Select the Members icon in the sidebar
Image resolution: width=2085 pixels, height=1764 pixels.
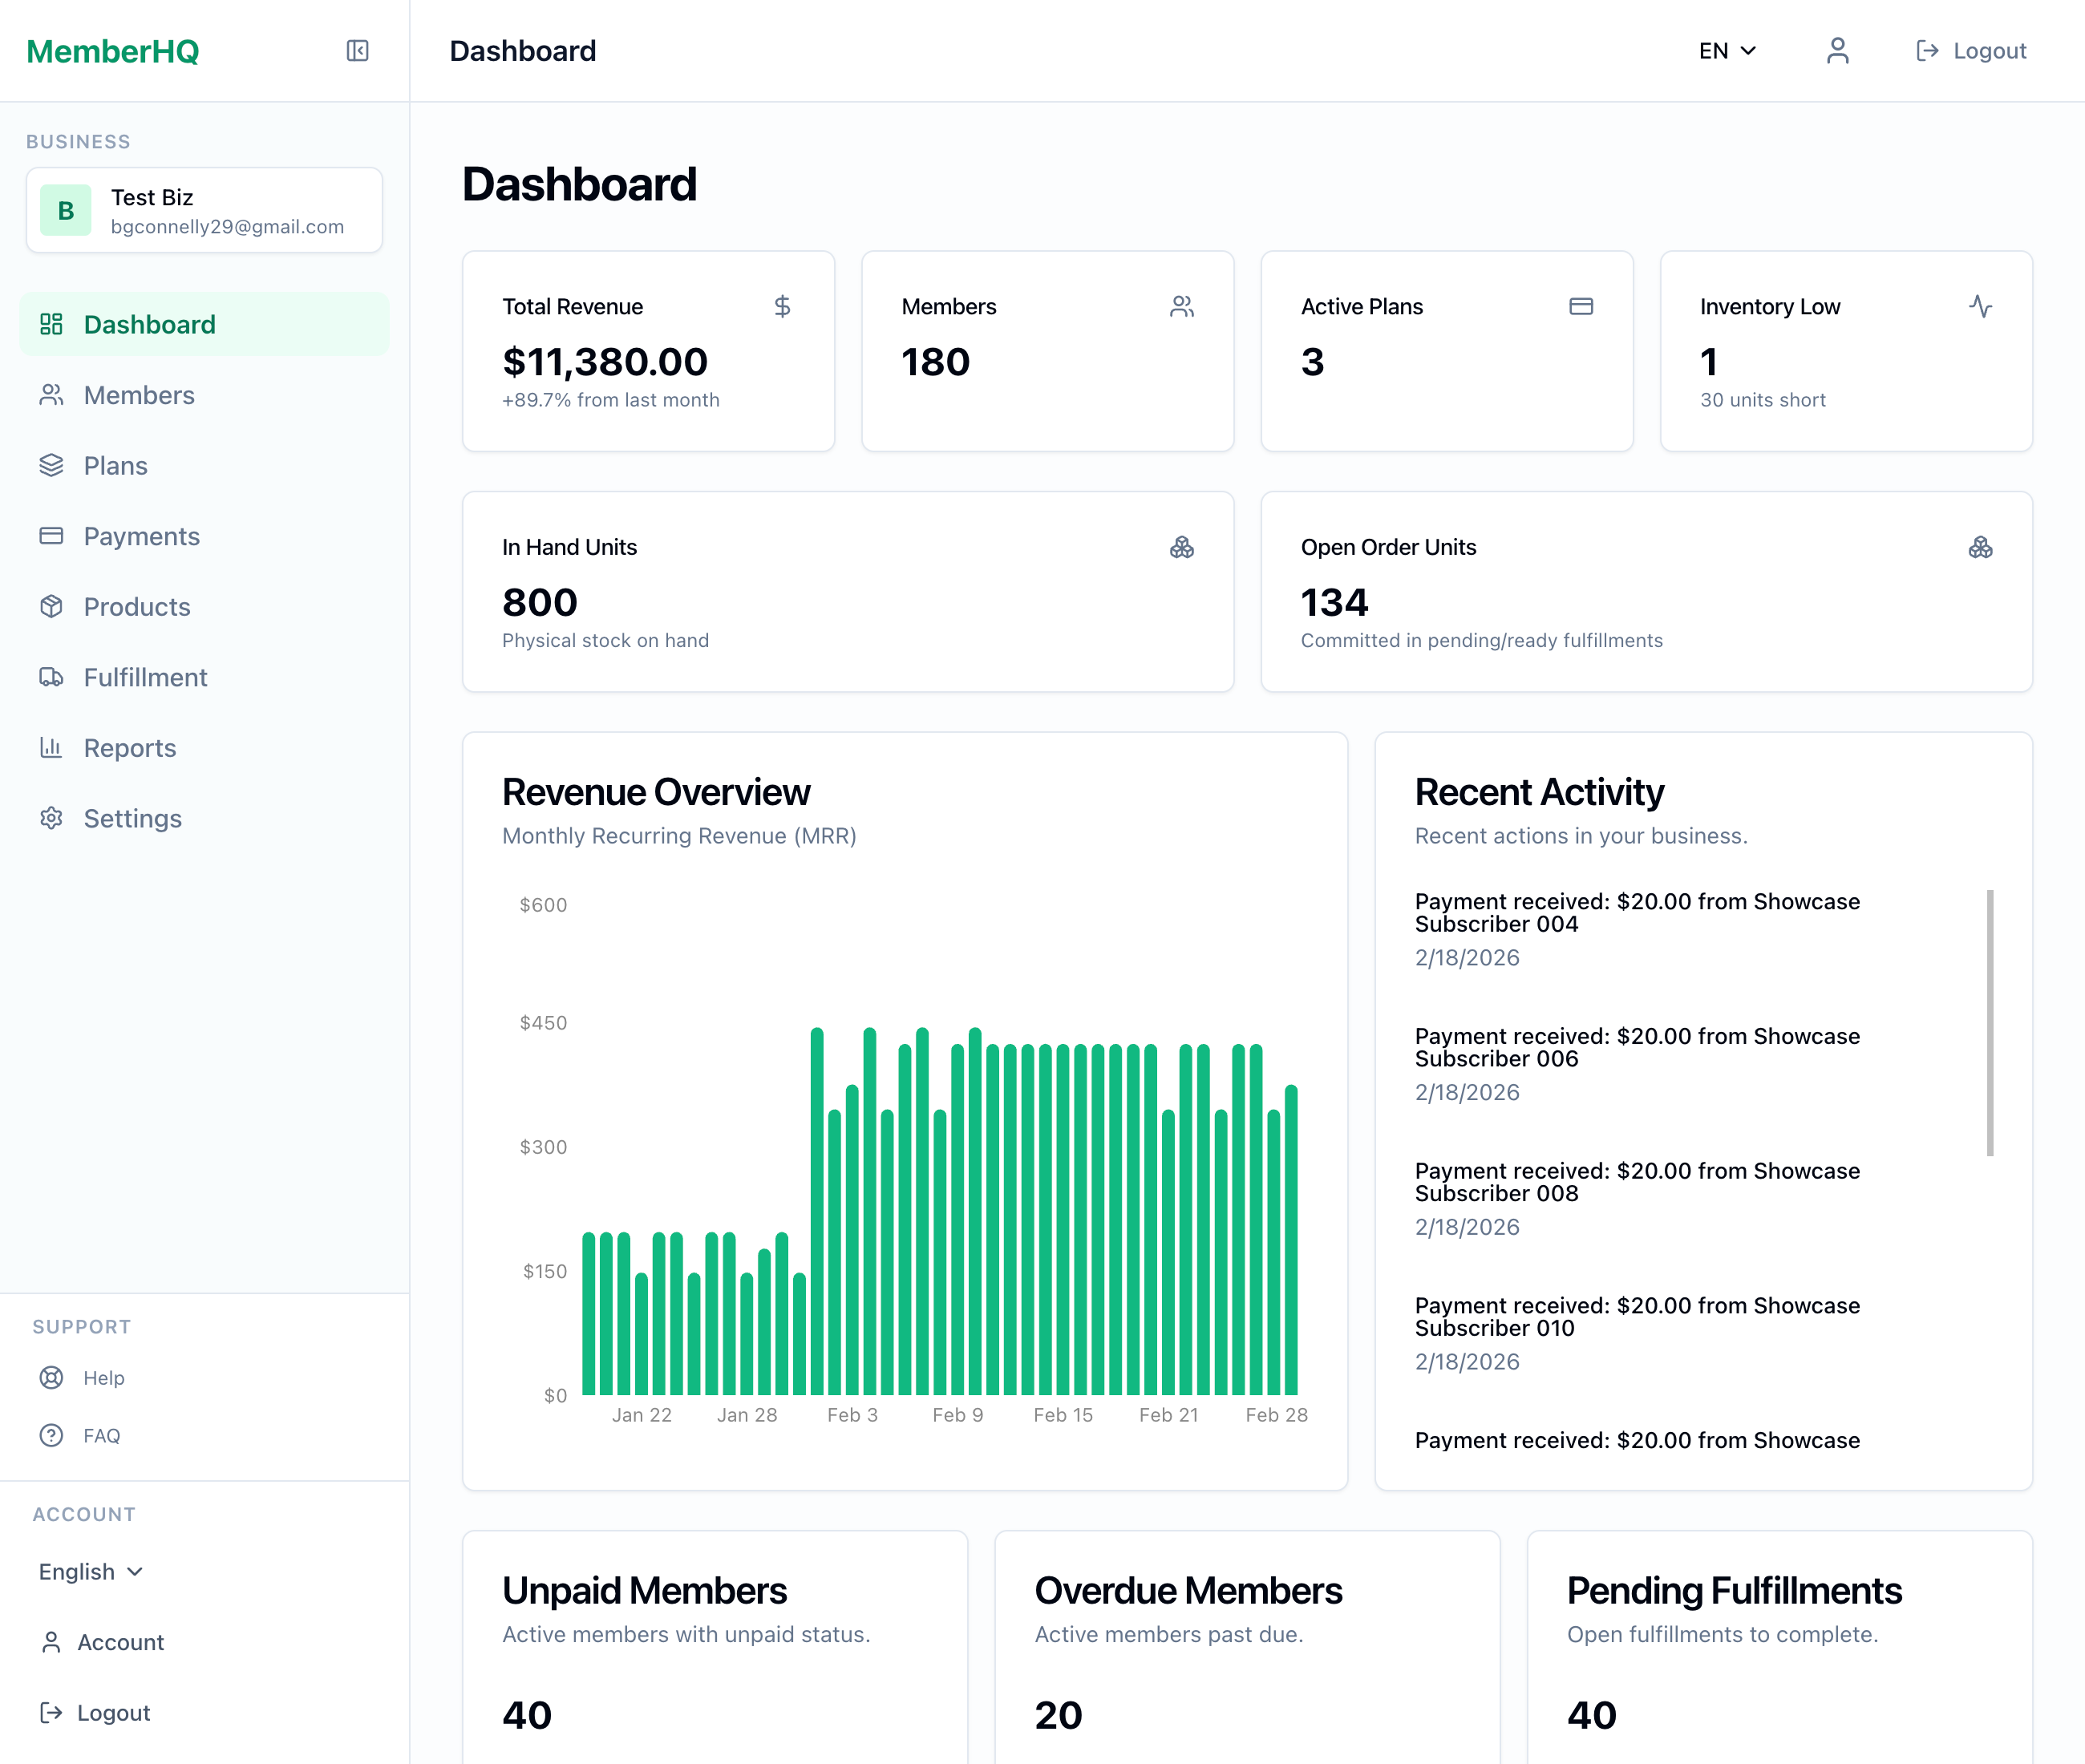coord(51,395)
